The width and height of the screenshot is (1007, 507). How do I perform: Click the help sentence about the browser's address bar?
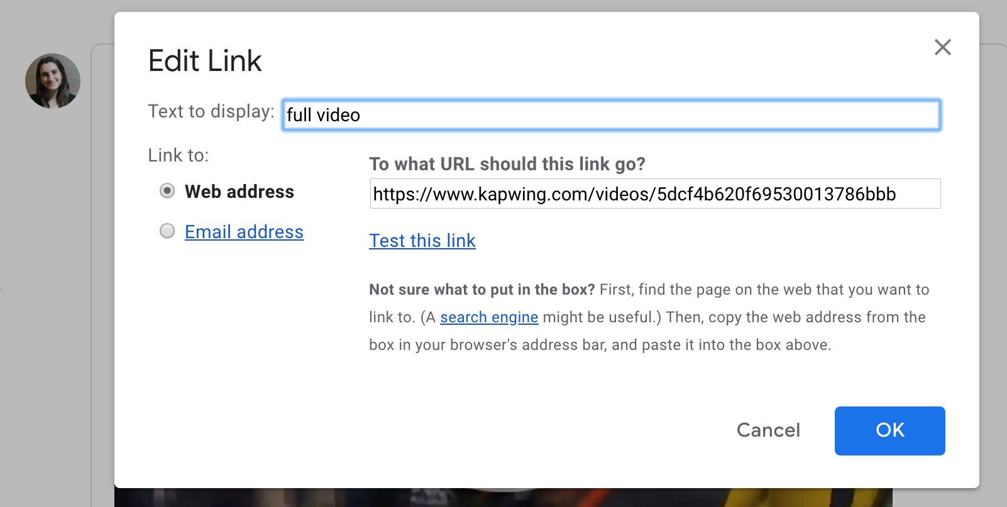[600, 345]
